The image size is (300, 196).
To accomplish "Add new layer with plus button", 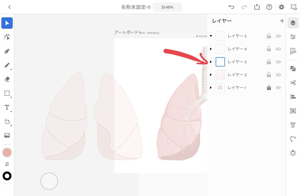I will pyautogui.click(x=282, y=21).
